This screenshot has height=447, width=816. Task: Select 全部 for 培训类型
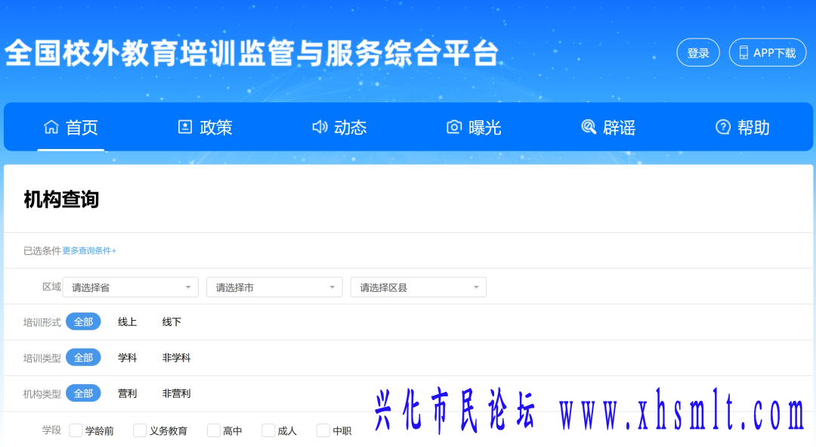(x=83, y=358)
